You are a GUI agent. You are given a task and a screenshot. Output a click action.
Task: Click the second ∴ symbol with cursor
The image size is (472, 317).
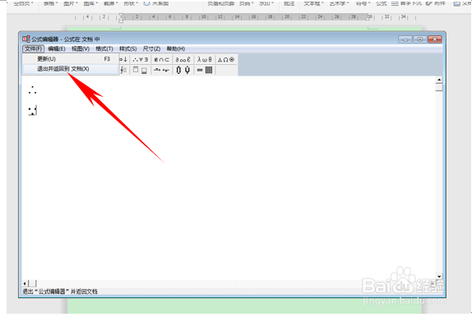[33, 111]
